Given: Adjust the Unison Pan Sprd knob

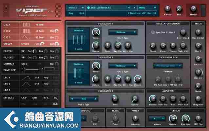Looking at the screenshot, I should pos(185,119).
